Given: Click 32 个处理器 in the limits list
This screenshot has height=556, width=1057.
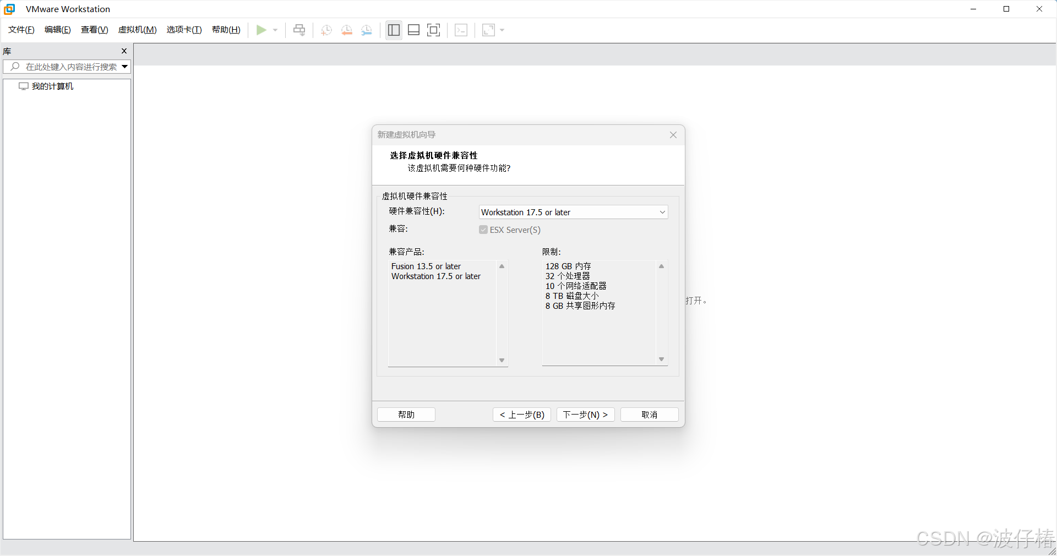Looking at the screenshot, I should (568, 276).
